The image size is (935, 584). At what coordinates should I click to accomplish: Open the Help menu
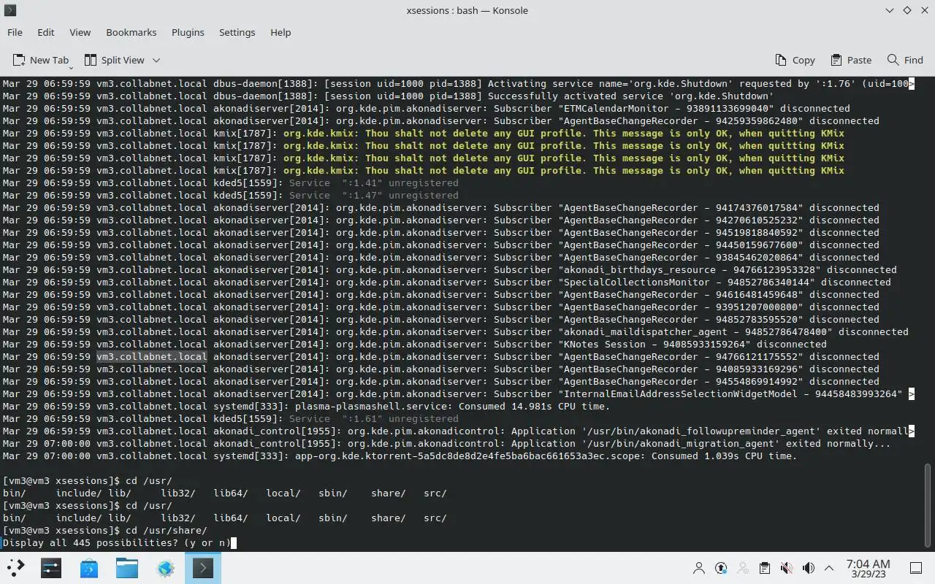pyautogui.click(x=280, y=32)
